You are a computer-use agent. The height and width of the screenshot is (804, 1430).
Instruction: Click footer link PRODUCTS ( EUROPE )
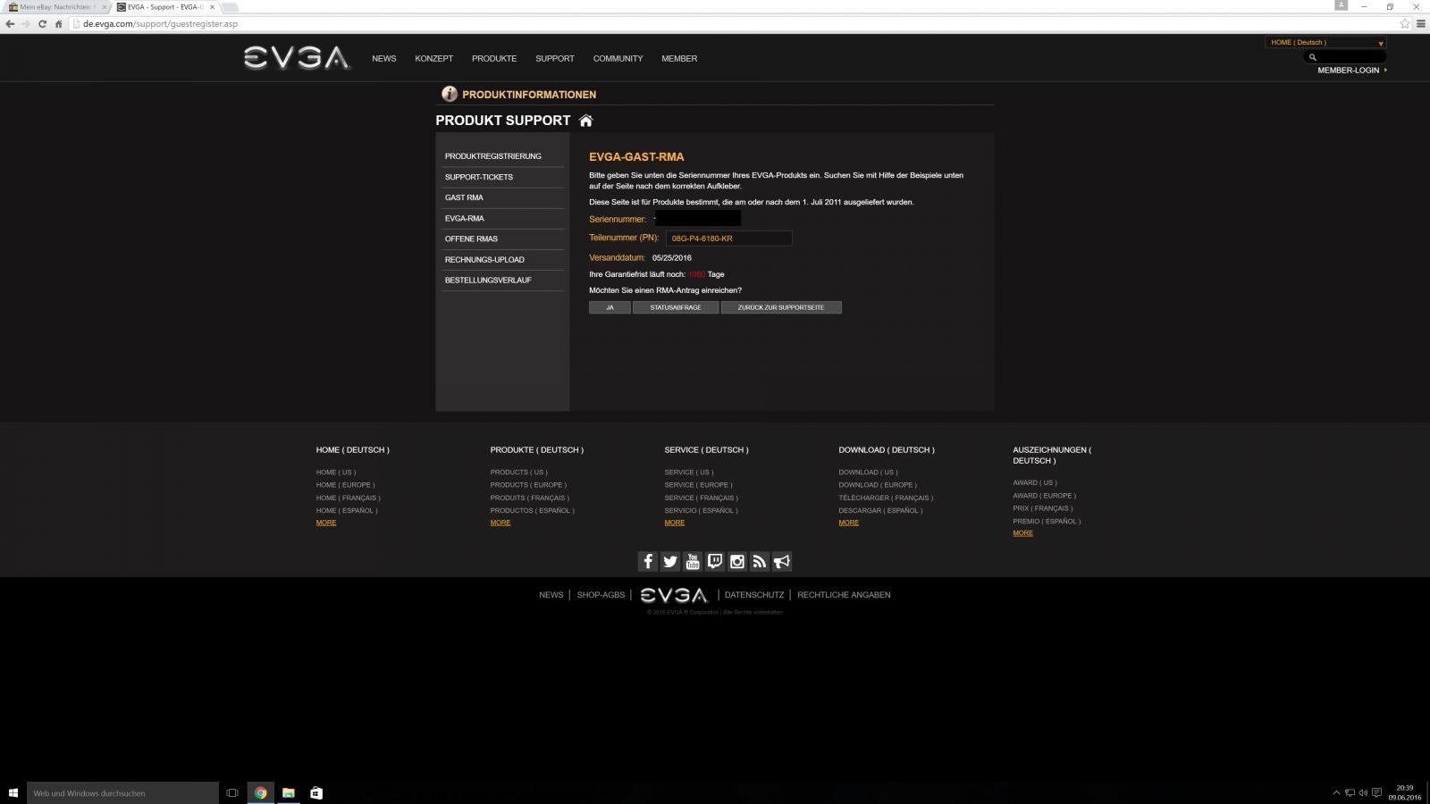click(x=528, y=485)
